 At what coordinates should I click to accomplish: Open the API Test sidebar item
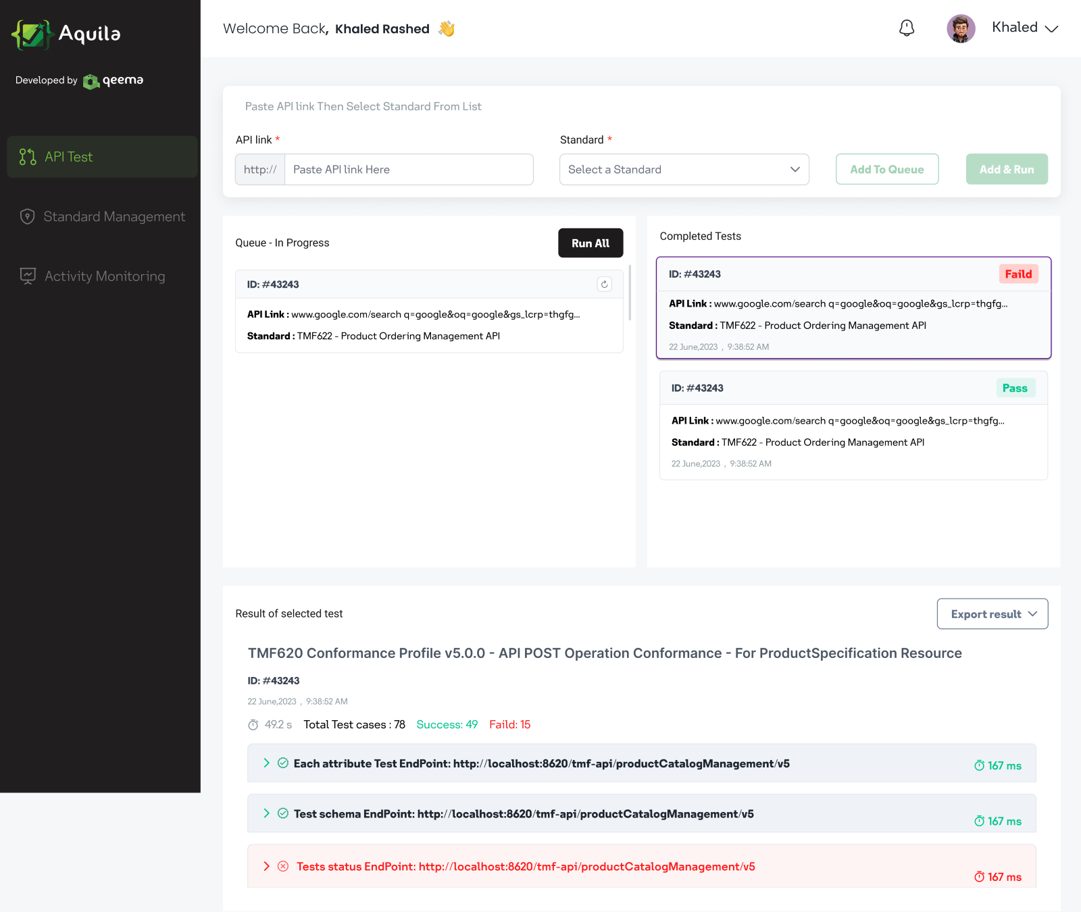pyautogui.click(x=102, y=157)
